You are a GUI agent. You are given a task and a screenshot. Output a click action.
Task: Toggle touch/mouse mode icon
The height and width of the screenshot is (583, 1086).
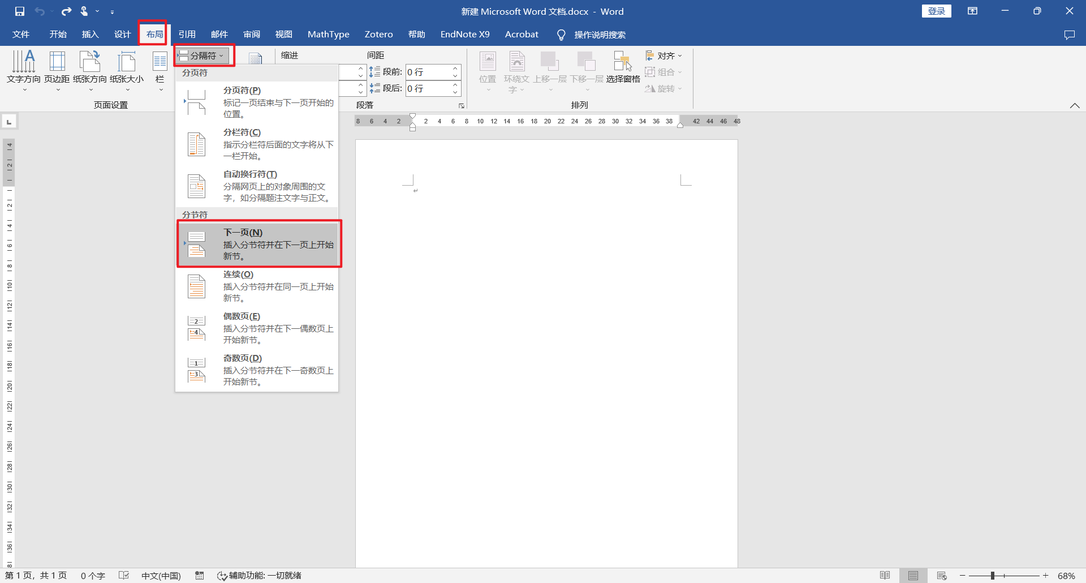coord(84,11)
